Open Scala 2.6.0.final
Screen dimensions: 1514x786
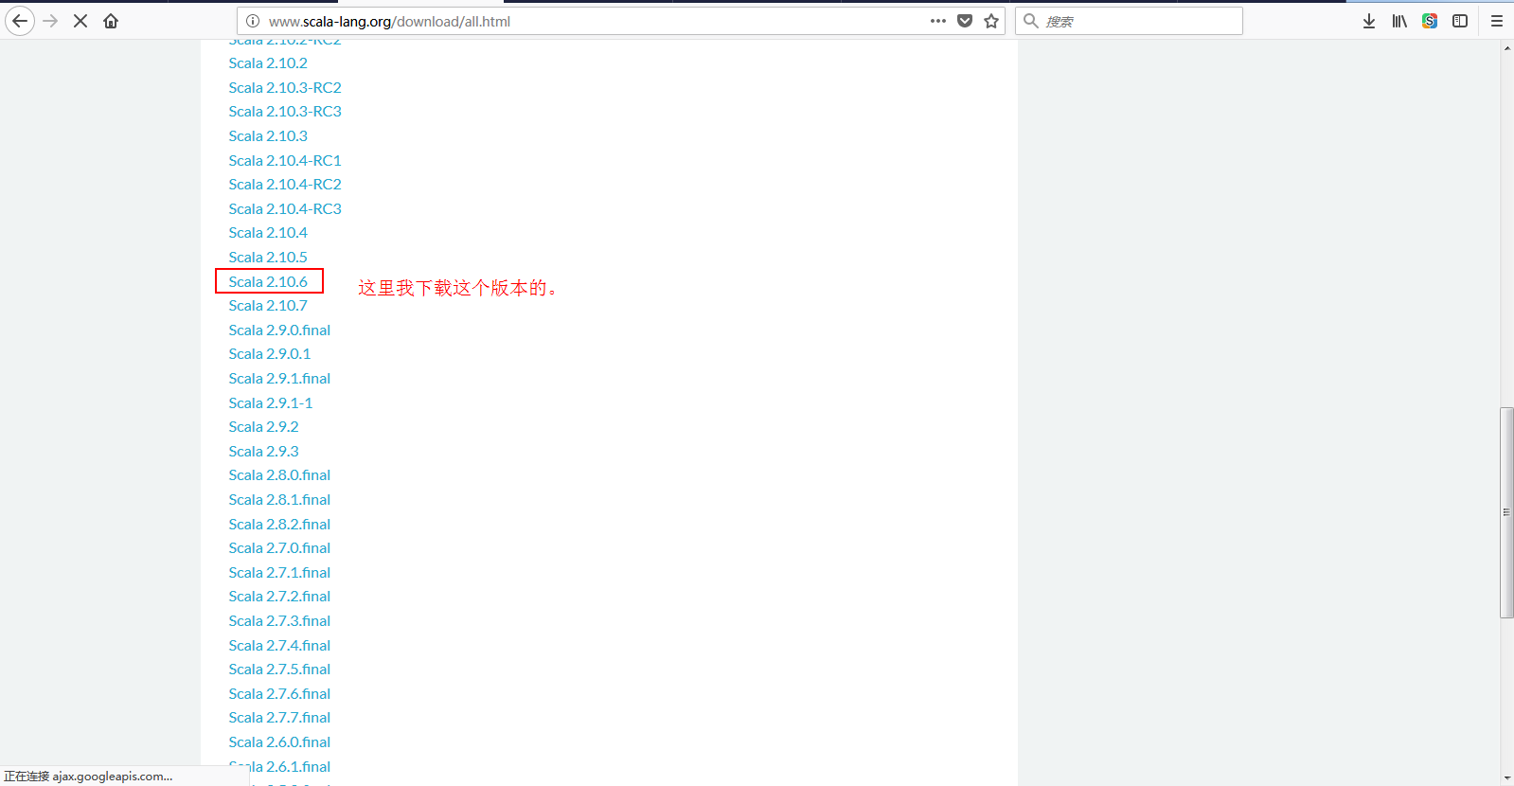279,742
